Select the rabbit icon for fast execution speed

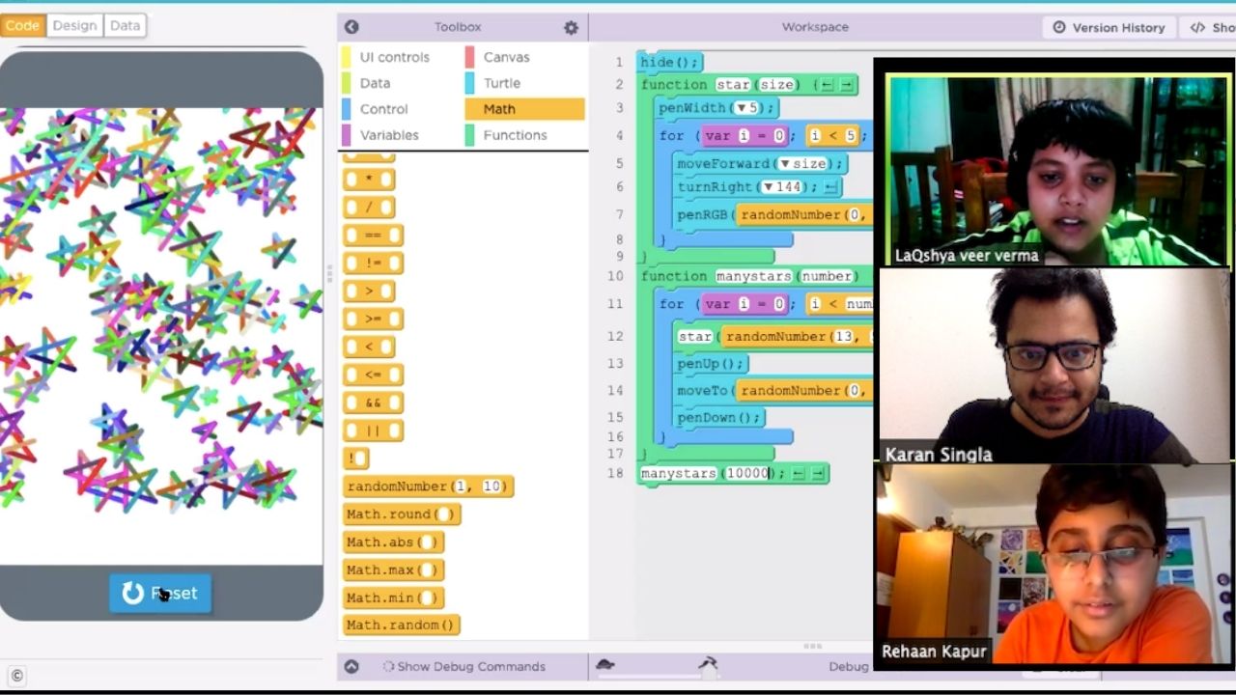tap(708, 663)
